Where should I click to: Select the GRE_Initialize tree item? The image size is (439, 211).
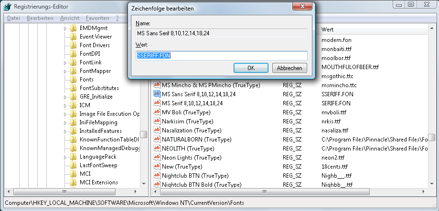96,97
